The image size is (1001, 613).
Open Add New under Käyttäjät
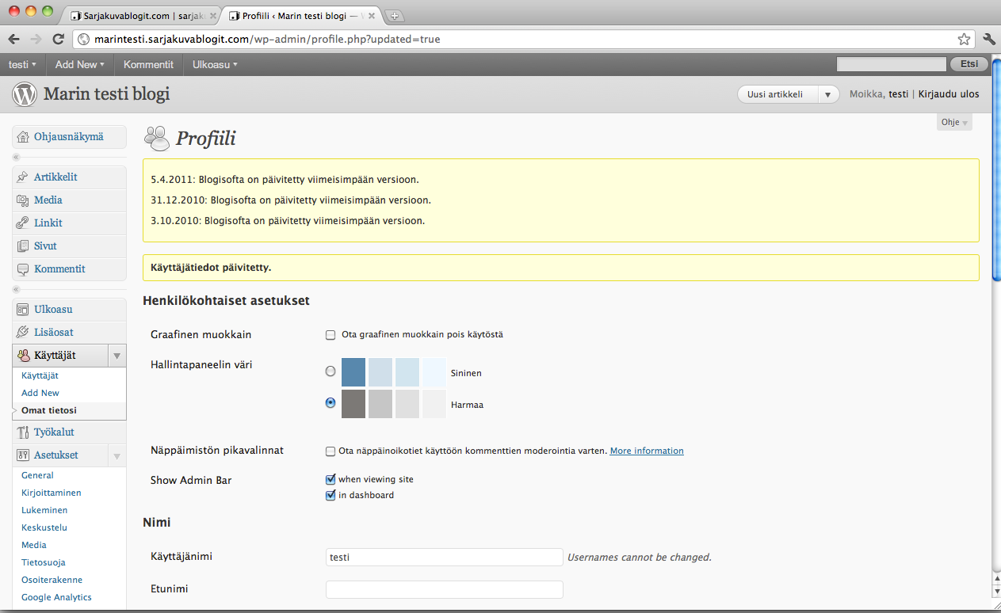(x=40, y=393)
